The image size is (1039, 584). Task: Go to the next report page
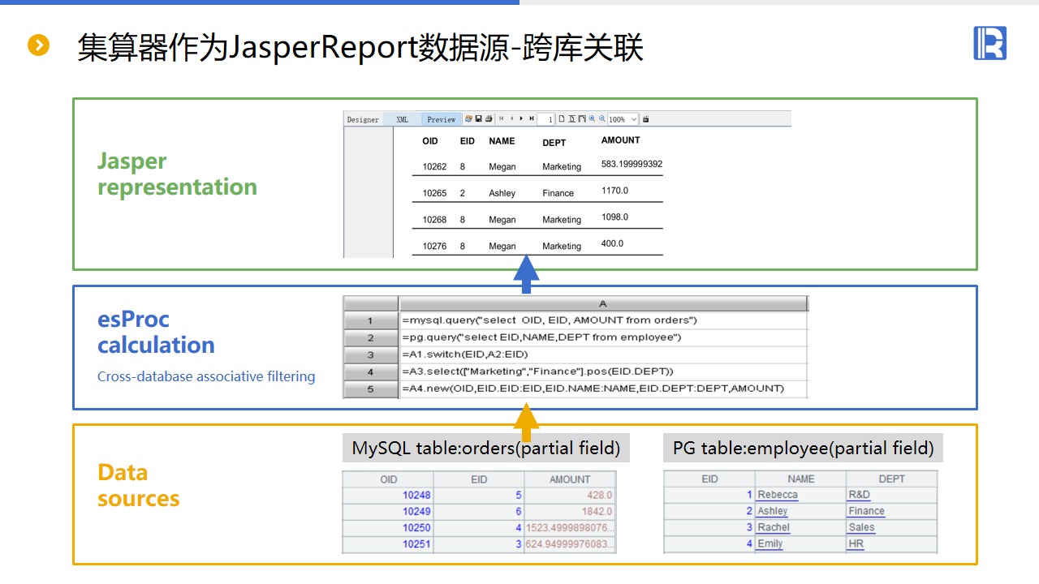pyautogui.click(x=521, y=119)
